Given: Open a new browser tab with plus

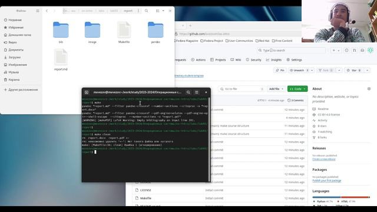Looking at the screenshot, I should tap(190, 25).
